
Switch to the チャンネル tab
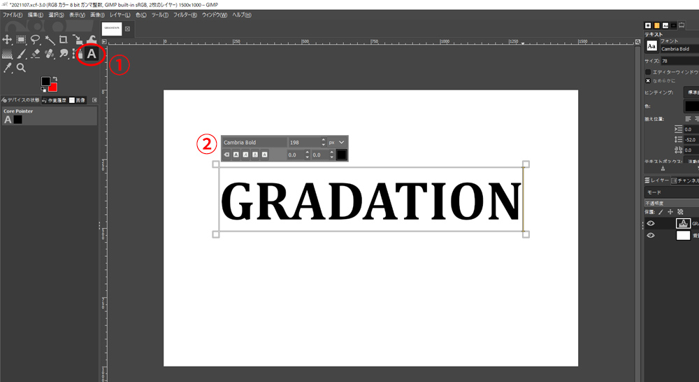[x=685, y=181]
